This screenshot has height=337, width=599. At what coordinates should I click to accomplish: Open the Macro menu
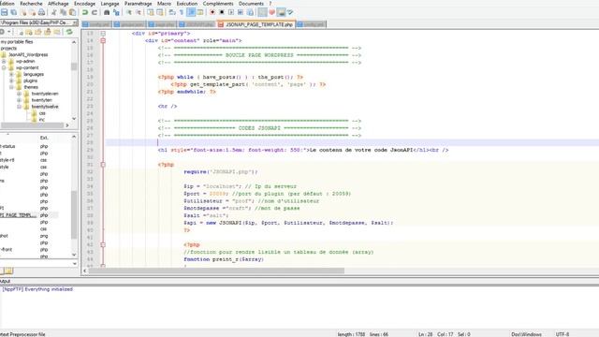(x=165, y=4)
